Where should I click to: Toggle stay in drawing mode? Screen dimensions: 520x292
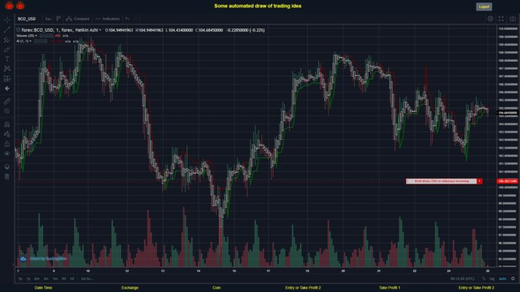7,134
